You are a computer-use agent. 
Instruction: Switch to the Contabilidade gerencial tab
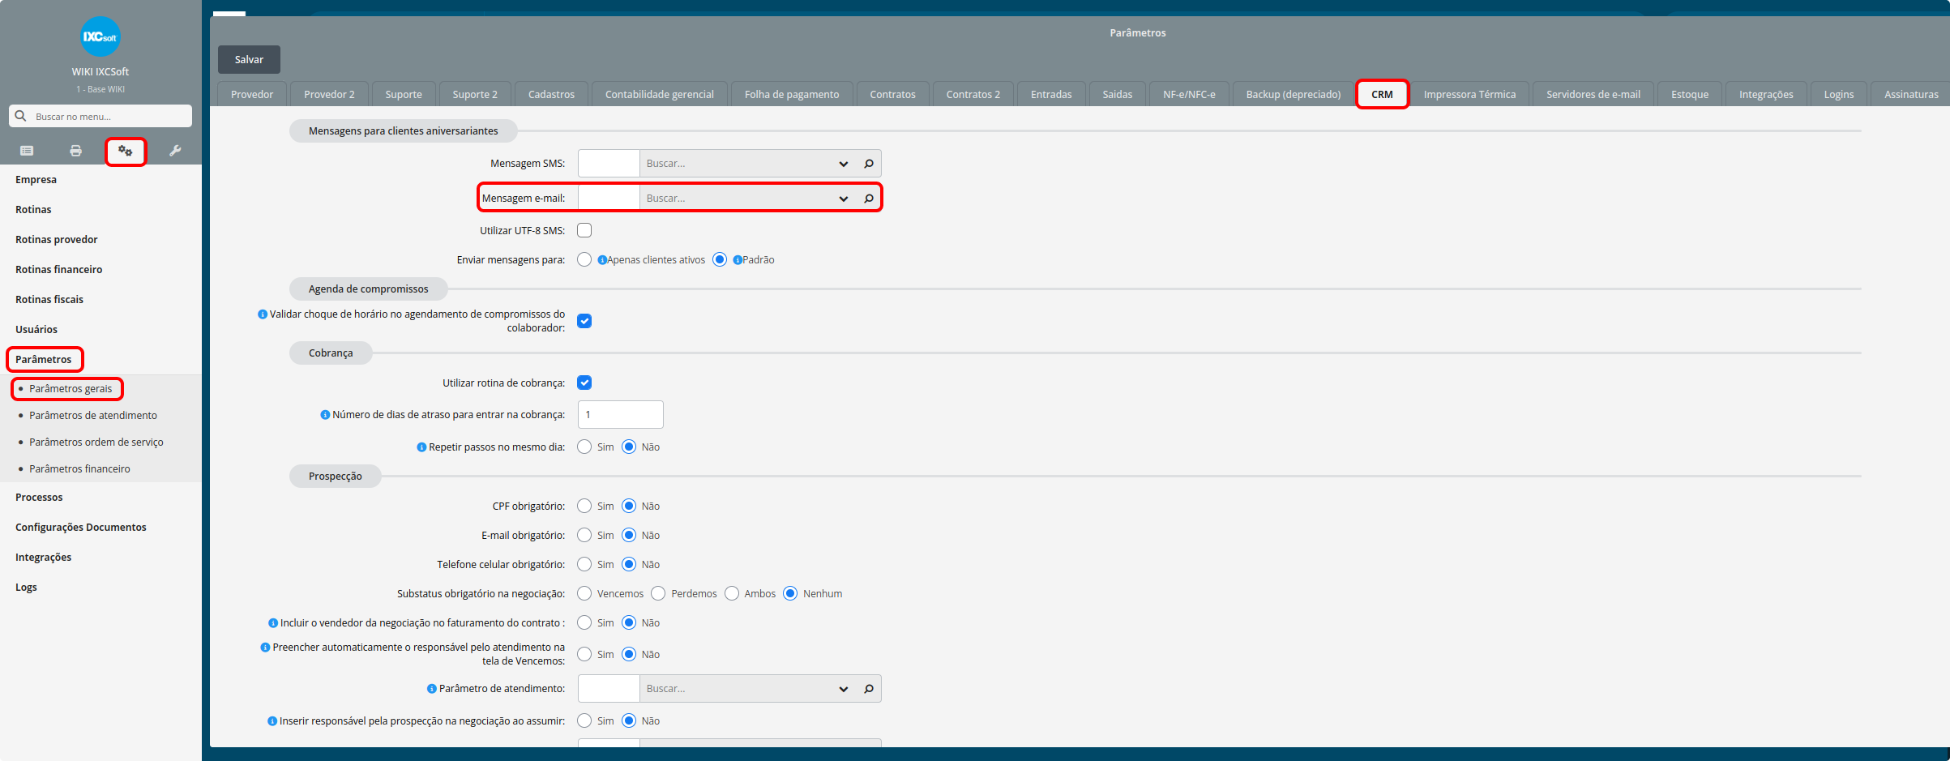click(x=660, y=94)
